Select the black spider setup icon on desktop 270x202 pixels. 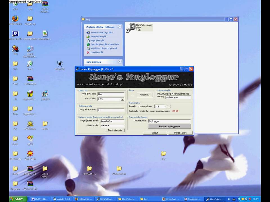60,64
